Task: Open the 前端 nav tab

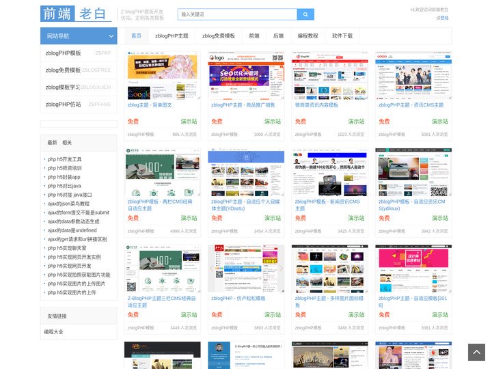Action: [254, 36]
